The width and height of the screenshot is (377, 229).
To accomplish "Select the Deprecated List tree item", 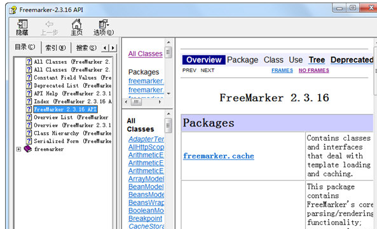I will tap(72, 85).
